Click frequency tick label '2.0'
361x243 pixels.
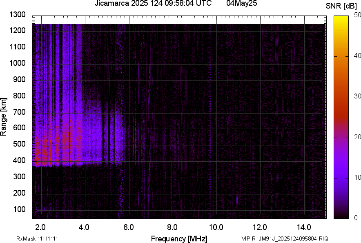click(40, 227)
